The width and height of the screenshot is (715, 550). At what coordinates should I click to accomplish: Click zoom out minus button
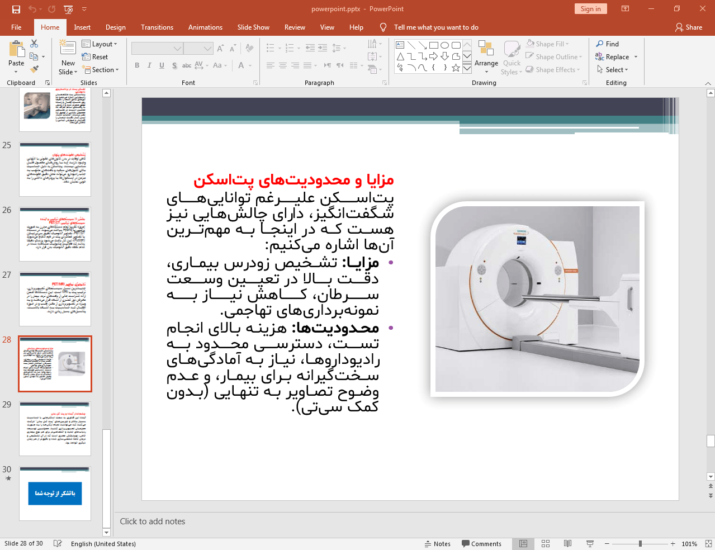tap(607, 544)
